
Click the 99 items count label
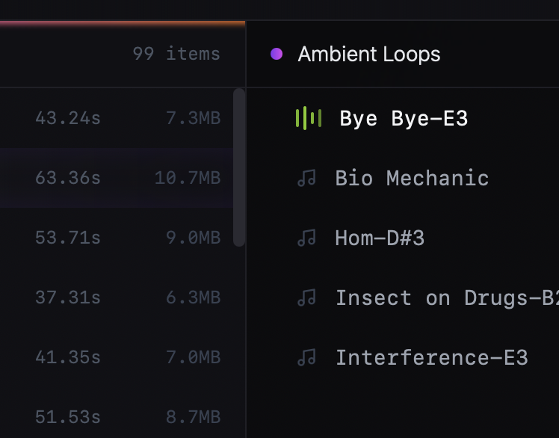click(176, 54)
